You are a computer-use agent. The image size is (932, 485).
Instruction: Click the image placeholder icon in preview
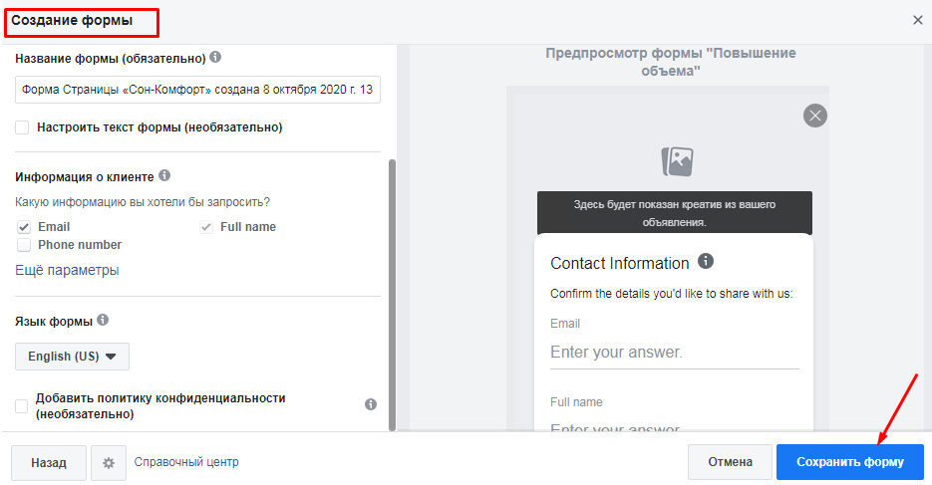point(677,161)
